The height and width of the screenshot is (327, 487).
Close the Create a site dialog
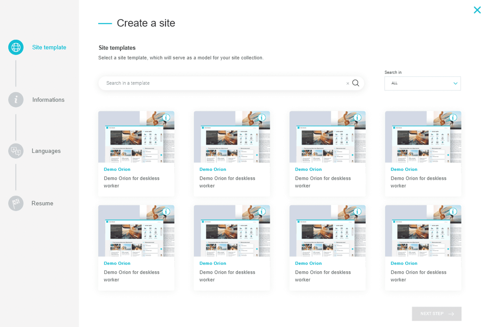tap(477, 10)
